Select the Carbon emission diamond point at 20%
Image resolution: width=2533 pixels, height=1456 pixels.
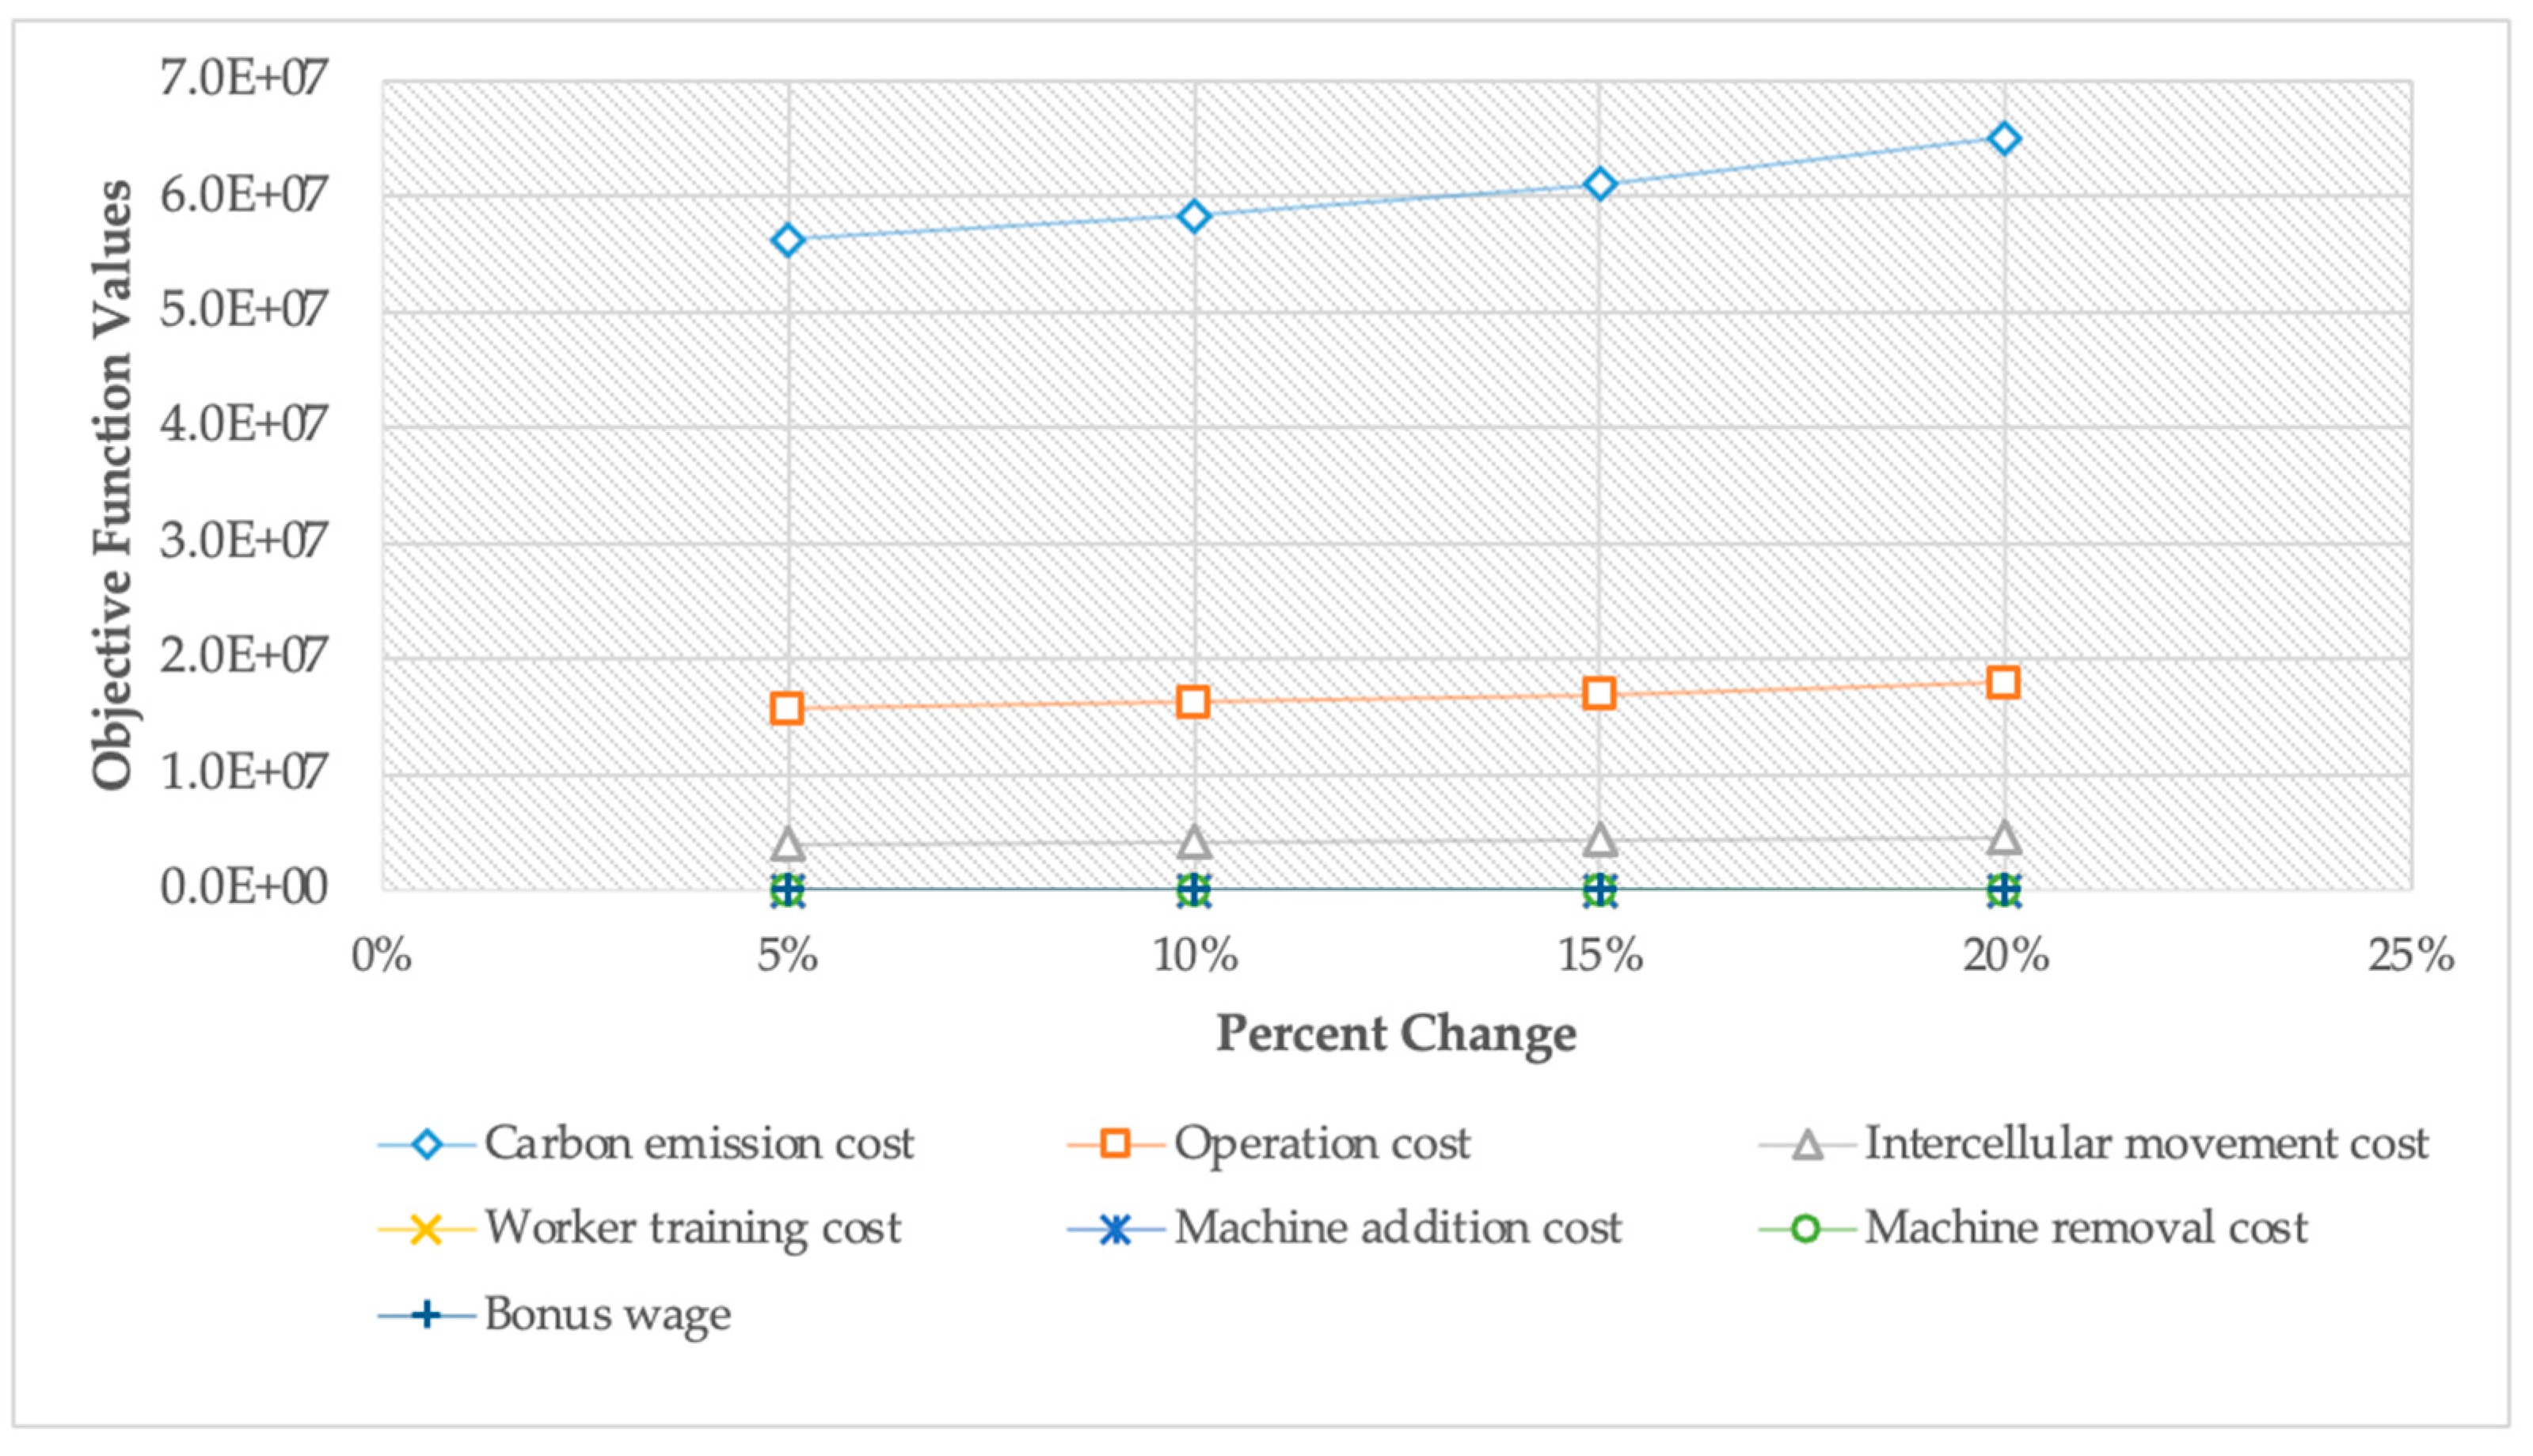click(2004, 138)
